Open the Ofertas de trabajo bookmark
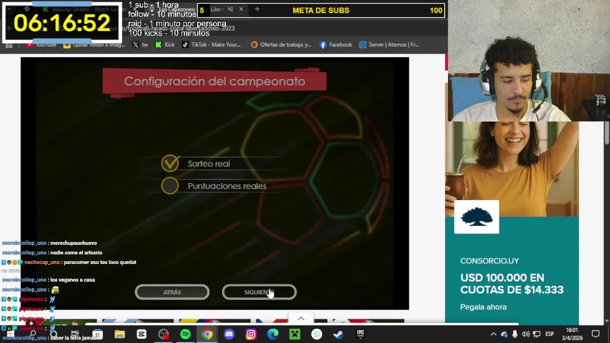Image resolution: width=610 pixels, height=343 pixels. [x=281, y=45]
